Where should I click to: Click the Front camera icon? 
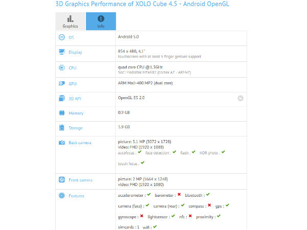tap(62, 179)
